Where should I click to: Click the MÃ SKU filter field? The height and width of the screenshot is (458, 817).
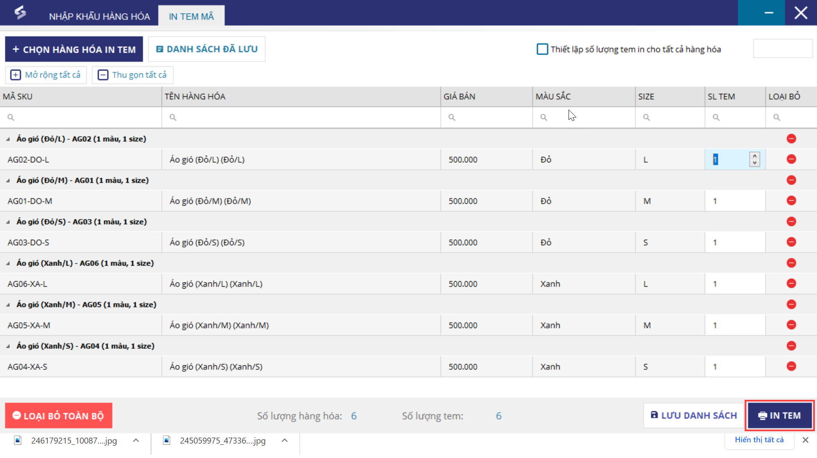[x=81, y=117]
